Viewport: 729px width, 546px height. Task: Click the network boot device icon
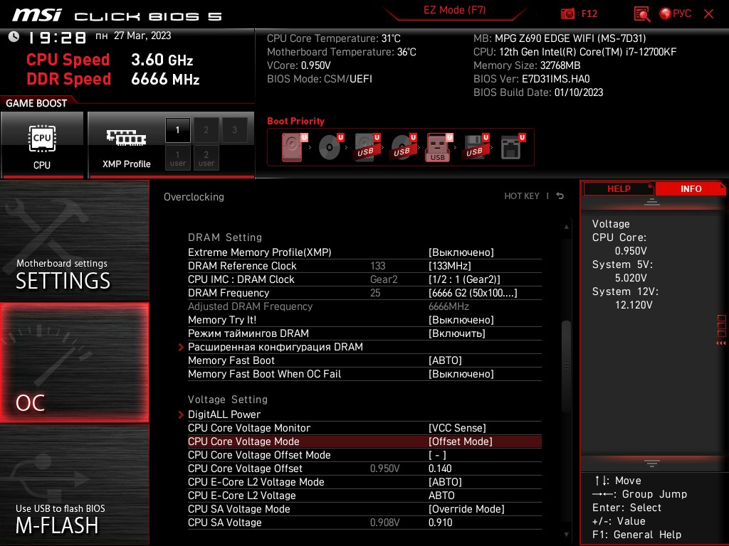(x=513, y=147)
